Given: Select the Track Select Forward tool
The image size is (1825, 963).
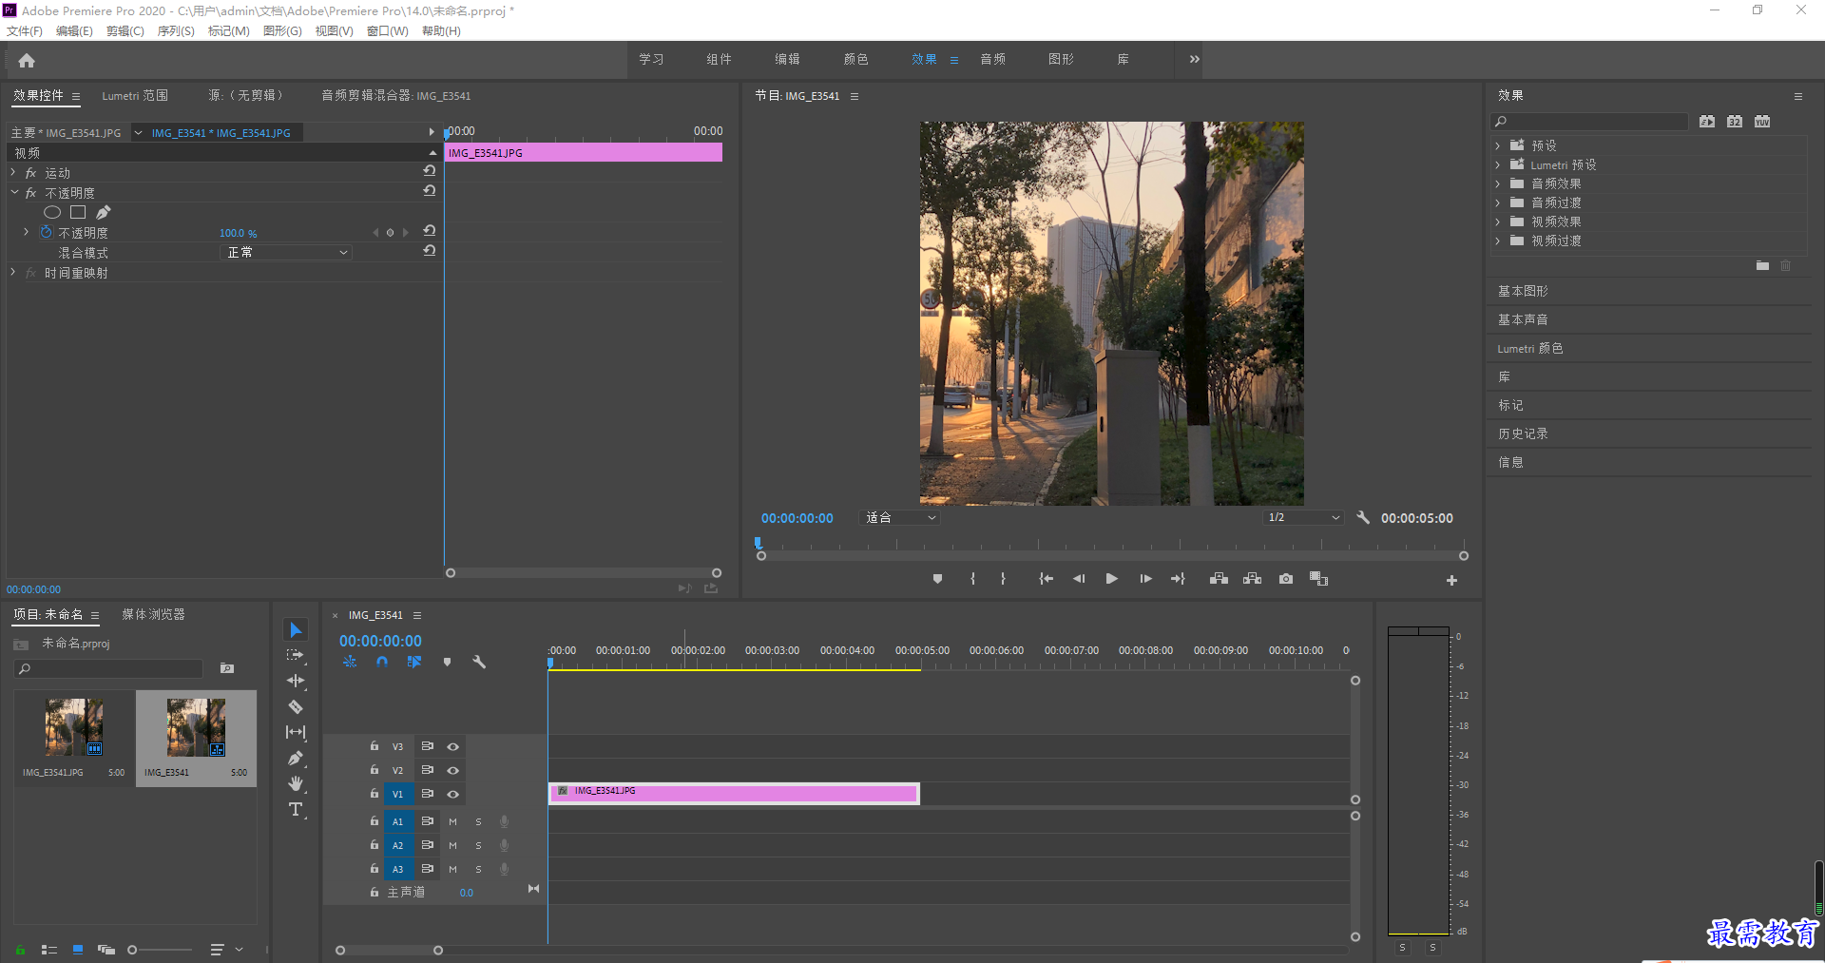Looking at the screenshot, I should pos(296,655).
